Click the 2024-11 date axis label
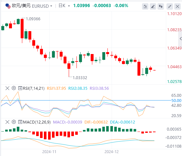This screenshot has height=156, width=182. [49, 152]
